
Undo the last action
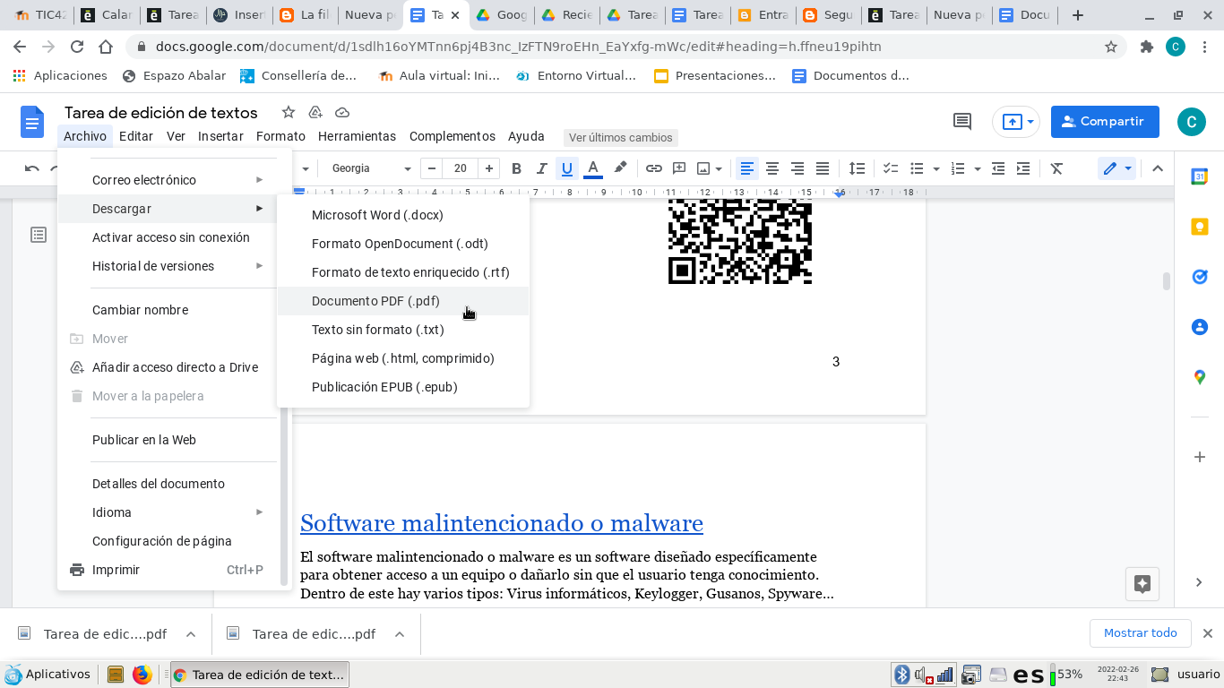pos(32,168)
